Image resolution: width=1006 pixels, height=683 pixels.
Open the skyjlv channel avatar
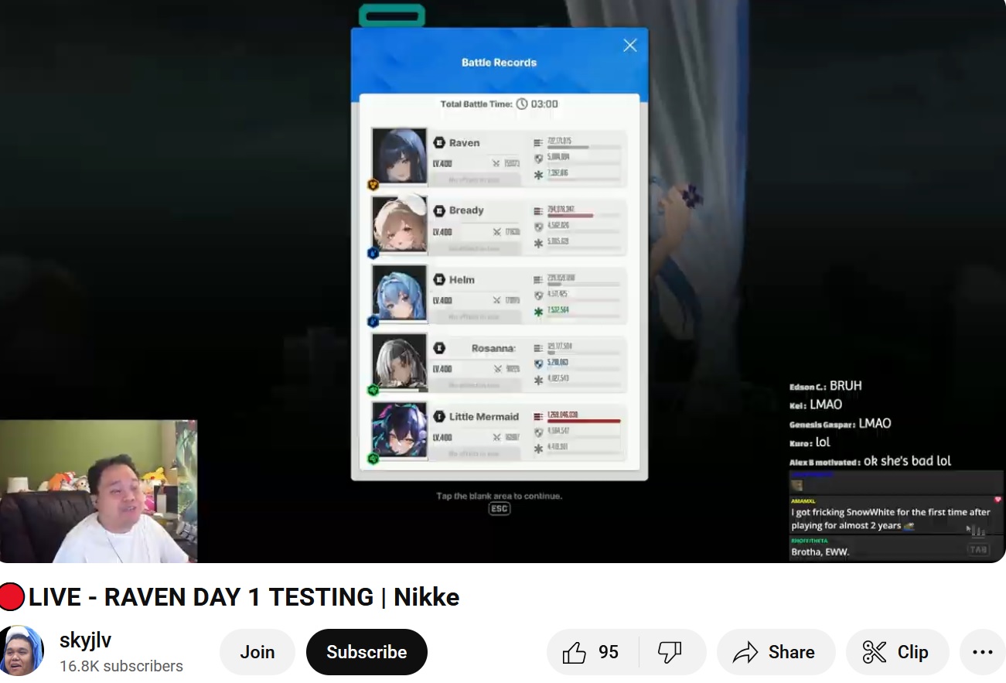[x=22, y=651]
